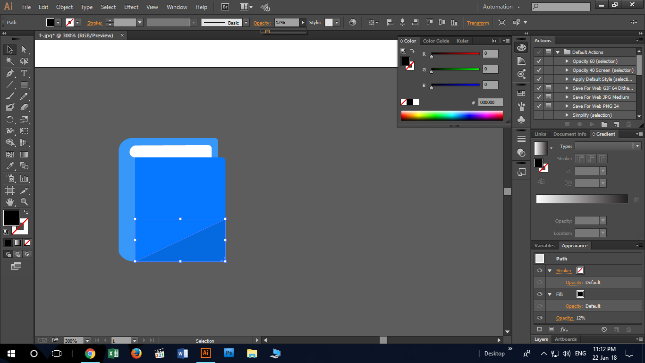Click the Transform link in control bar
645x363 pixels.
(x=478, y=23)
